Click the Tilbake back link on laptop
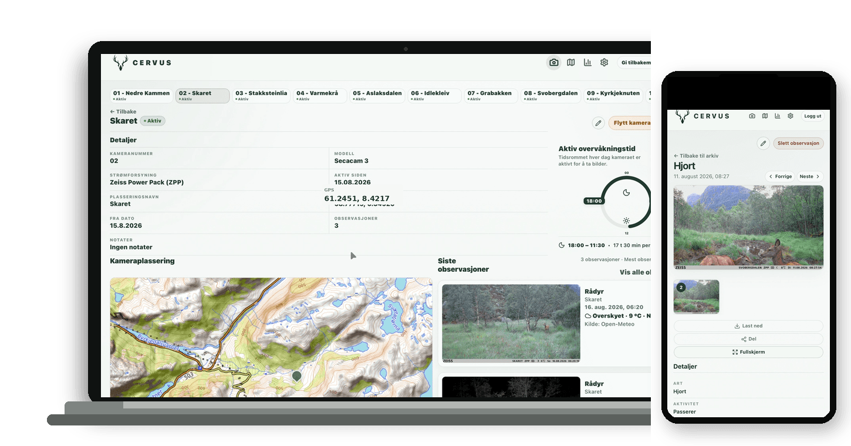 click(x=123, y=112)
